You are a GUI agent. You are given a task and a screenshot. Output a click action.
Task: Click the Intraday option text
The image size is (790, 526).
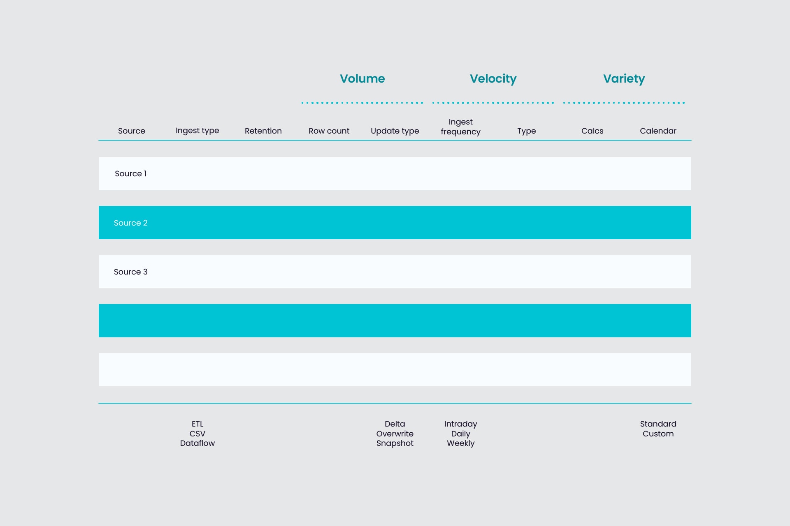pos(460,424)
